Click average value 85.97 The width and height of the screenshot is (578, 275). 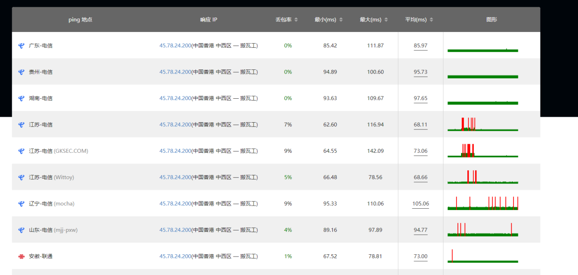[x=420, y=46]
